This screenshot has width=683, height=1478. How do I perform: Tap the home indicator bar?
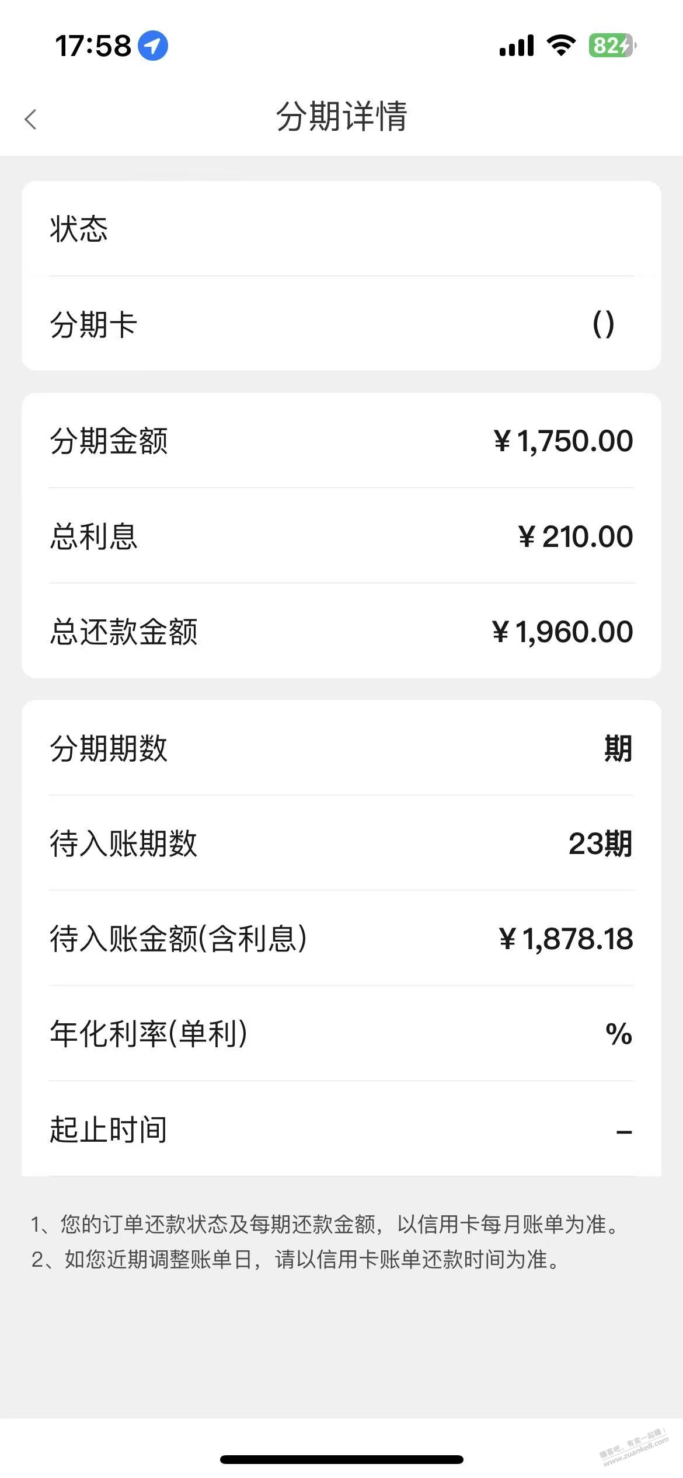pos(341,1459)
